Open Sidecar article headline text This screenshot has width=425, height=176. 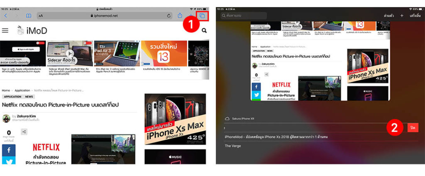point(70,71)
